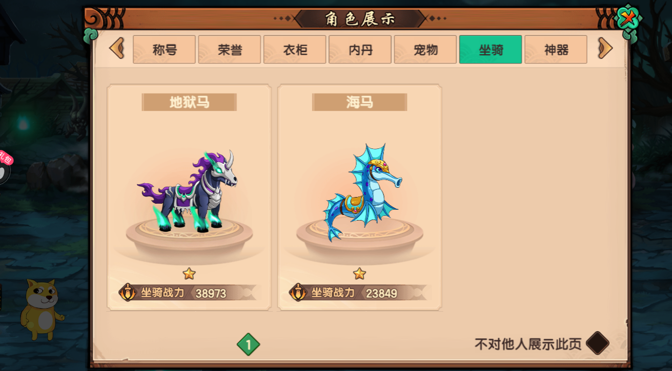
Task: Switch to the 宠物 tab
Action: (425, 50)
